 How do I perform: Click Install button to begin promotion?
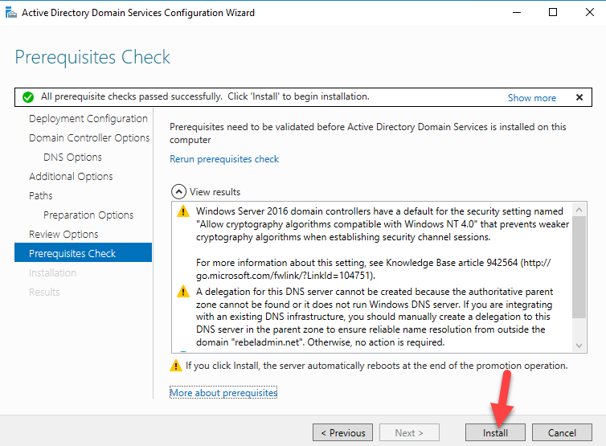tap(495, 432)
